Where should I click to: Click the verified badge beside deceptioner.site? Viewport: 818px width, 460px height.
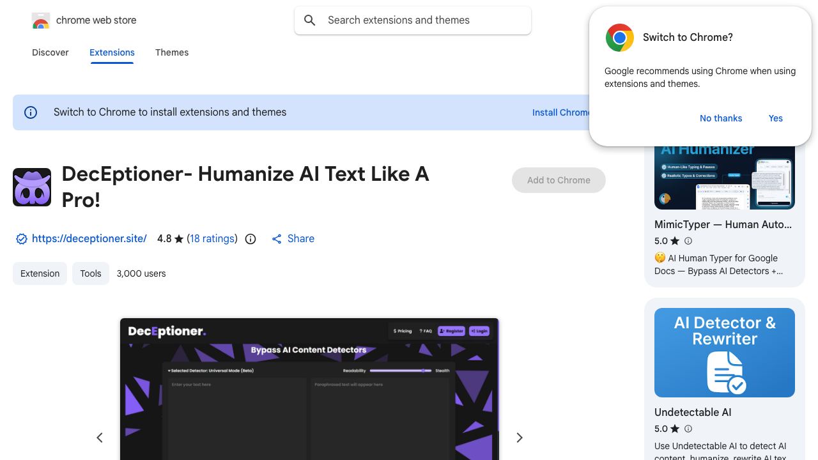(22, 239)
